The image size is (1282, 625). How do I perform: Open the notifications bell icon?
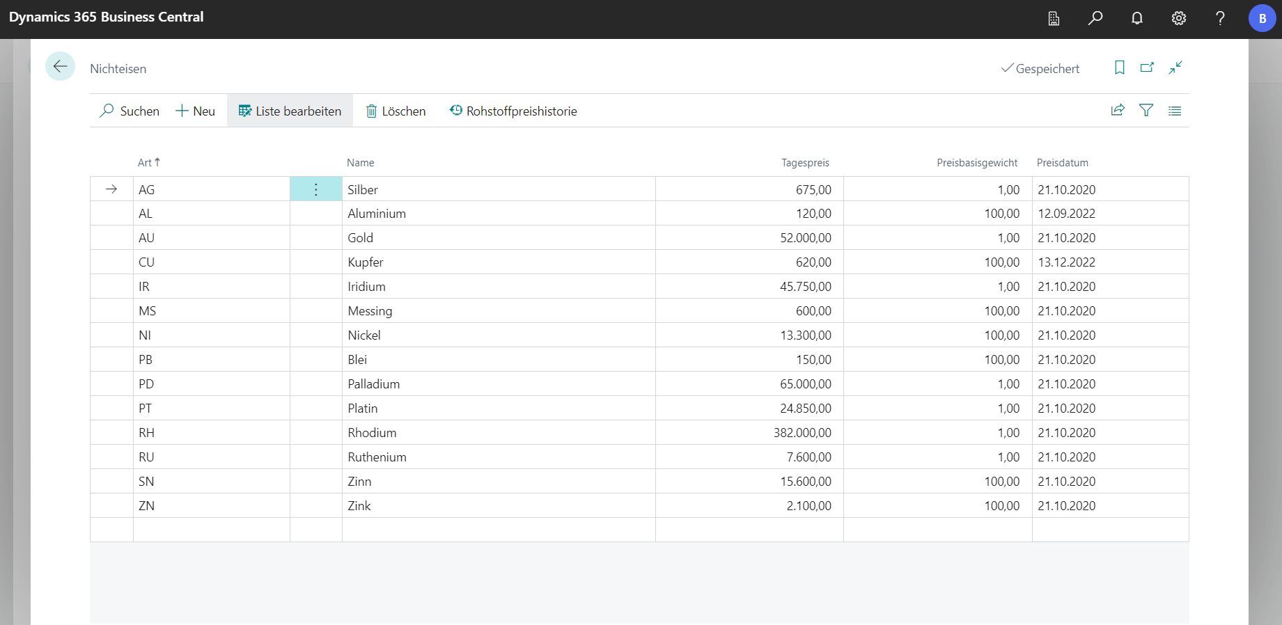click(x=1136, y=18)
